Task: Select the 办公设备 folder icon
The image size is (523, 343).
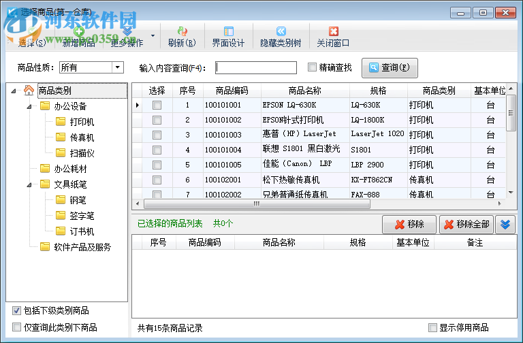Action: click(x=45, y=106)
